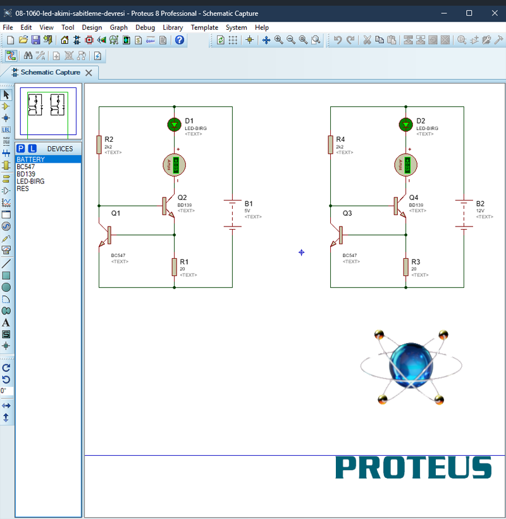Select the 2D graphics circle tool

(6, 287)
